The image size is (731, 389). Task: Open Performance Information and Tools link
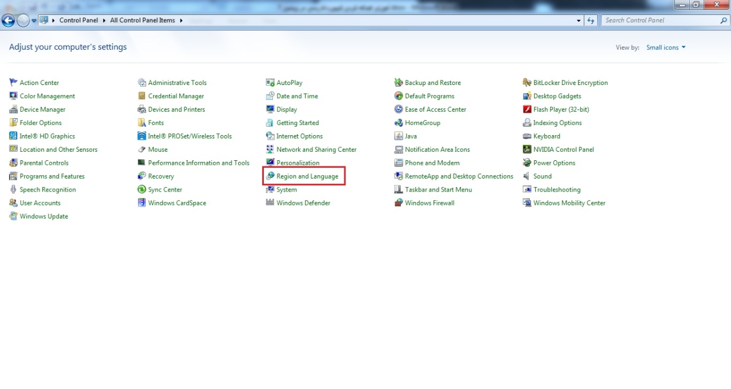199,163
